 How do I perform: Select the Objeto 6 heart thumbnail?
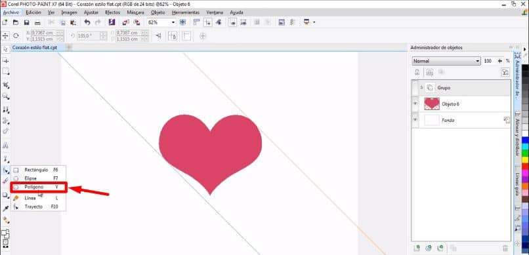click(x=432, y=104)
